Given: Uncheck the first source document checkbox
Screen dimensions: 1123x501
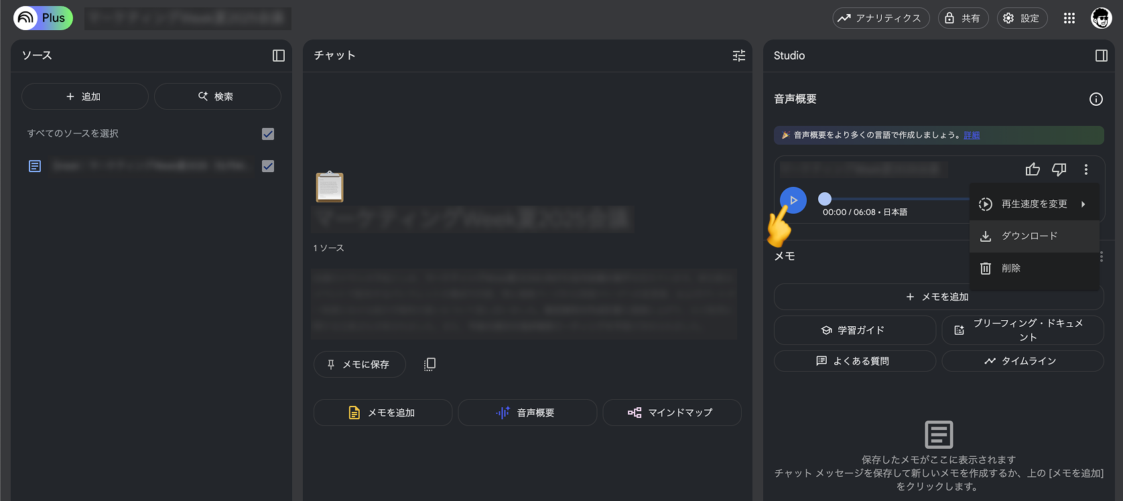Looking at the screenshot, I should pyautogui.click(x=268, y=166).
